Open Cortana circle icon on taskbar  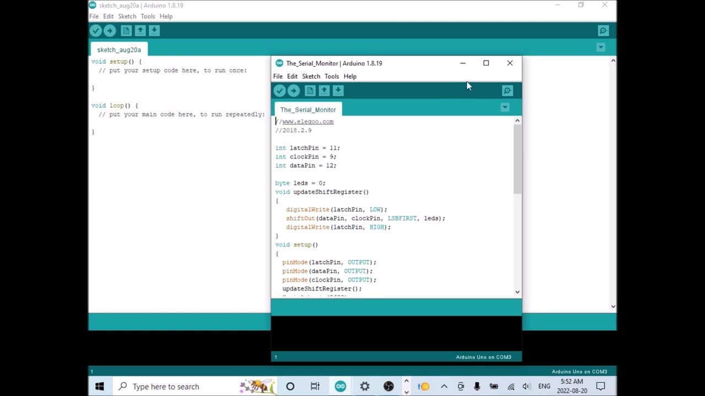290,387
